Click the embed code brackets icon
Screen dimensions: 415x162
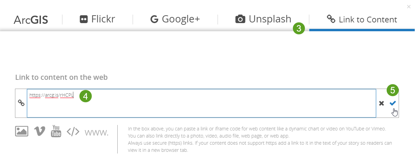coord(73,132)
